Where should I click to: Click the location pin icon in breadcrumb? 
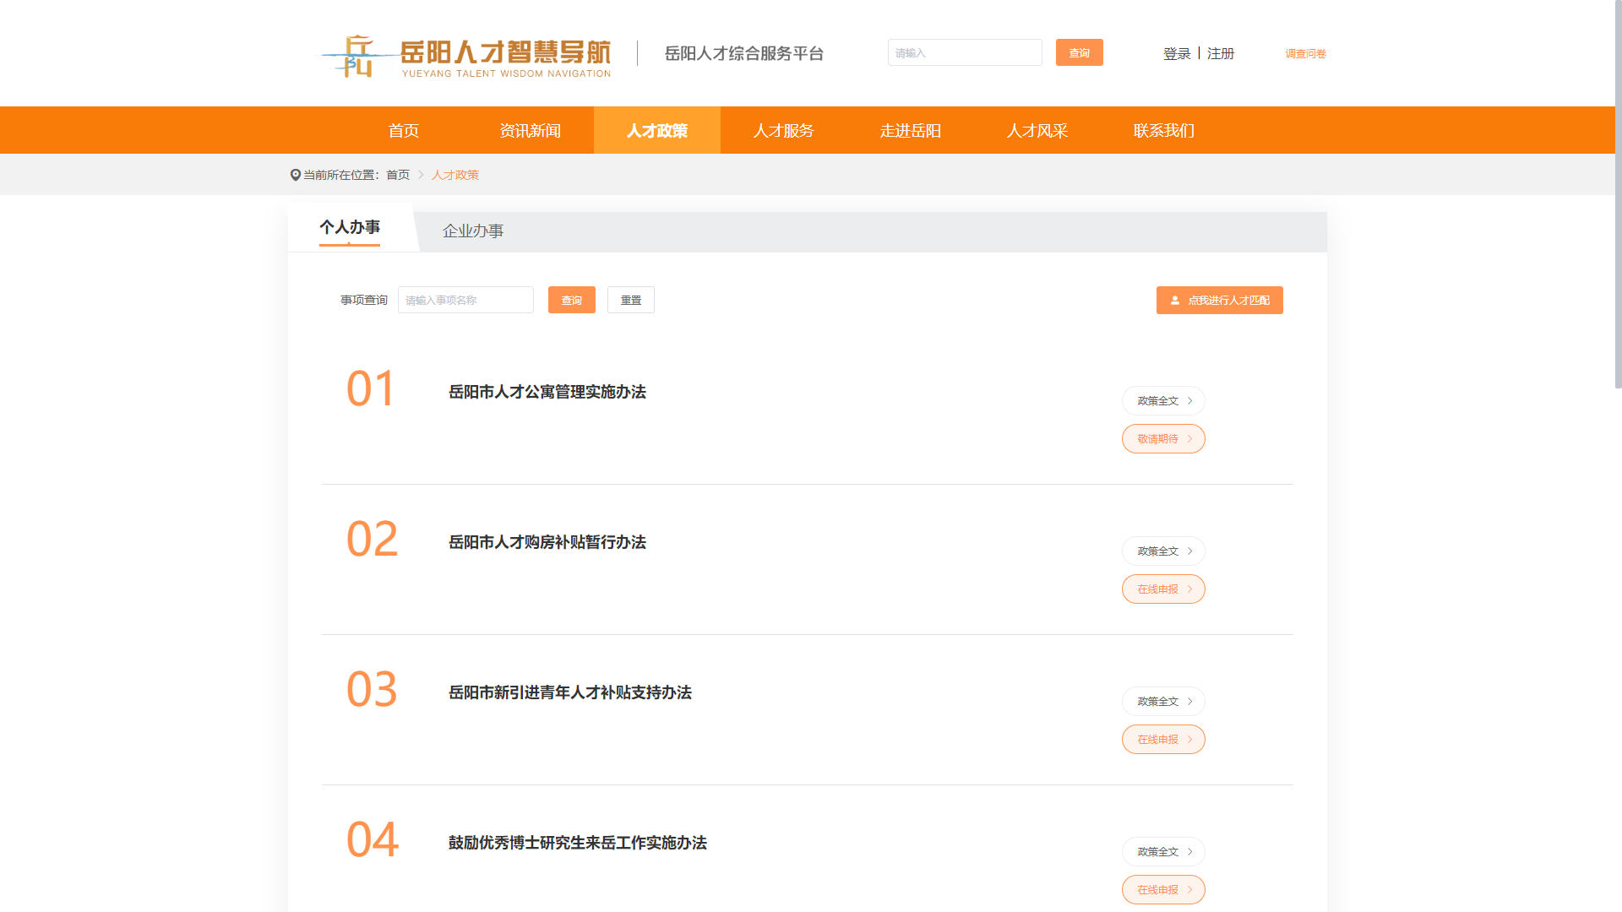point(295,175)
